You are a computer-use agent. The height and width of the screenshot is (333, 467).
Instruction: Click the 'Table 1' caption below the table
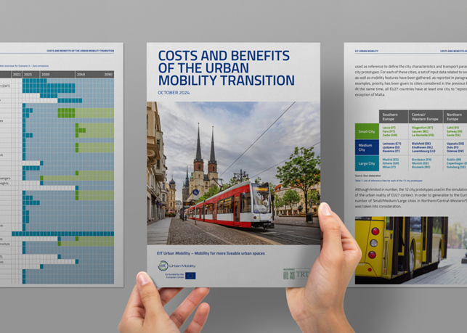389,181
